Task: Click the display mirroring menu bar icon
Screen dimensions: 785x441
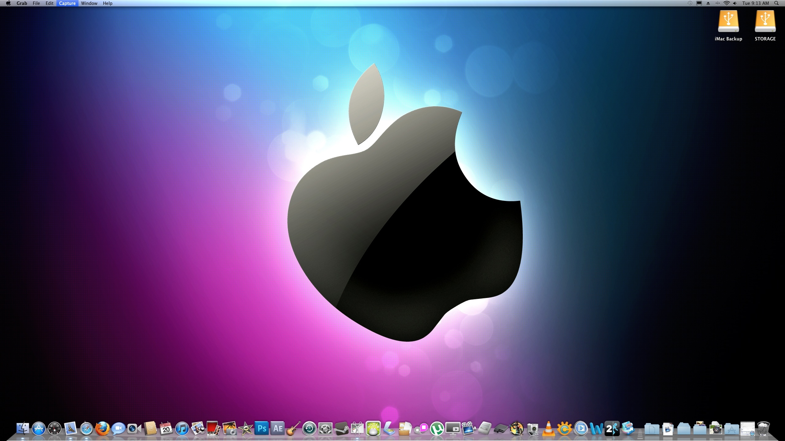Action: pyautogui.click(x=699, y=3)
